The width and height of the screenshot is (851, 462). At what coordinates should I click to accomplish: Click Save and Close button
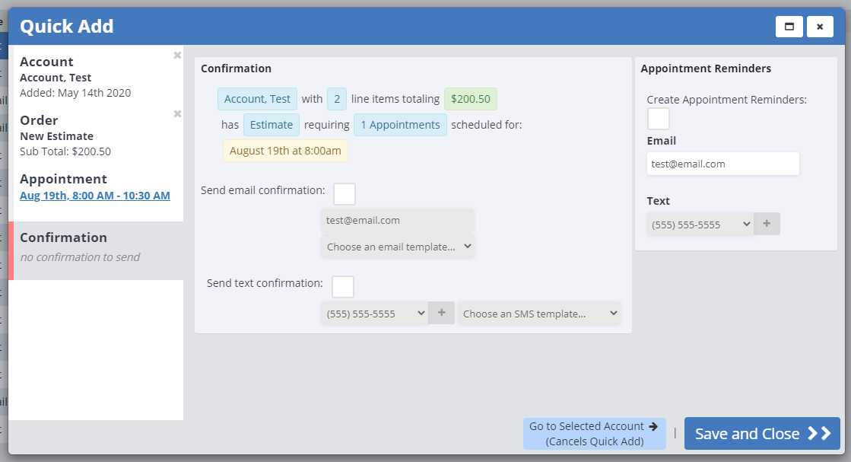click(x=762, y=434)
